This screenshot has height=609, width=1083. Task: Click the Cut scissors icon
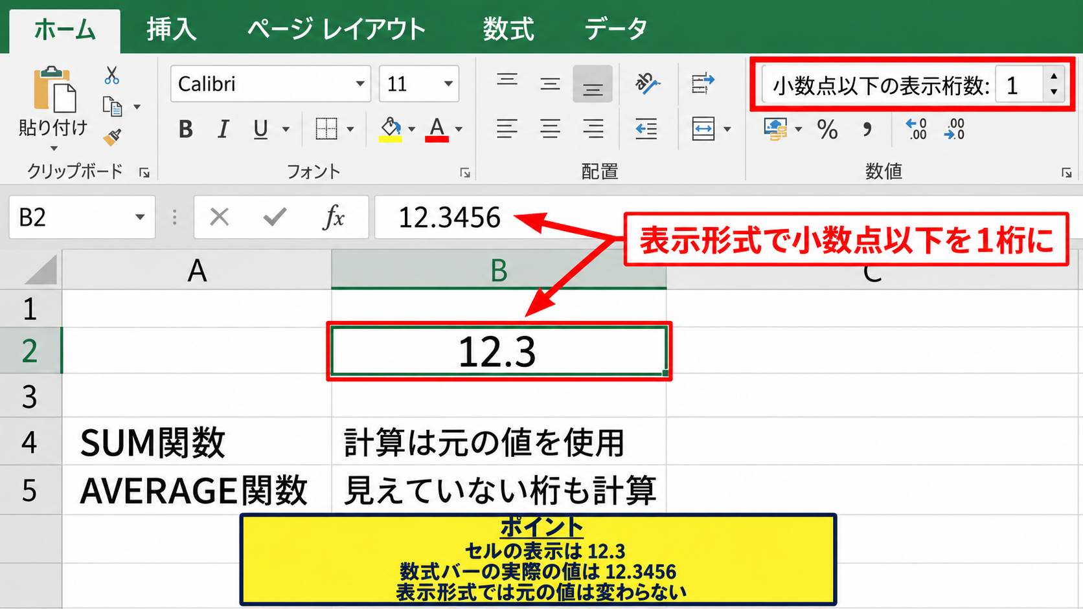[112, 76]
